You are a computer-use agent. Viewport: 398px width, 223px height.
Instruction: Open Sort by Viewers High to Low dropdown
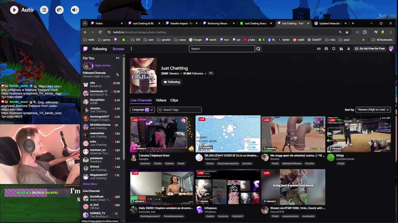tap(373, 110)
